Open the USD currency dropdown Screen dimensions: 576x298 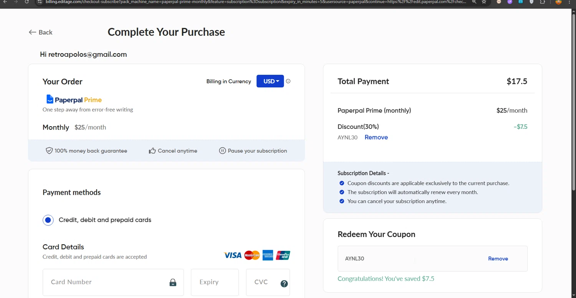(x=270, y=81)
